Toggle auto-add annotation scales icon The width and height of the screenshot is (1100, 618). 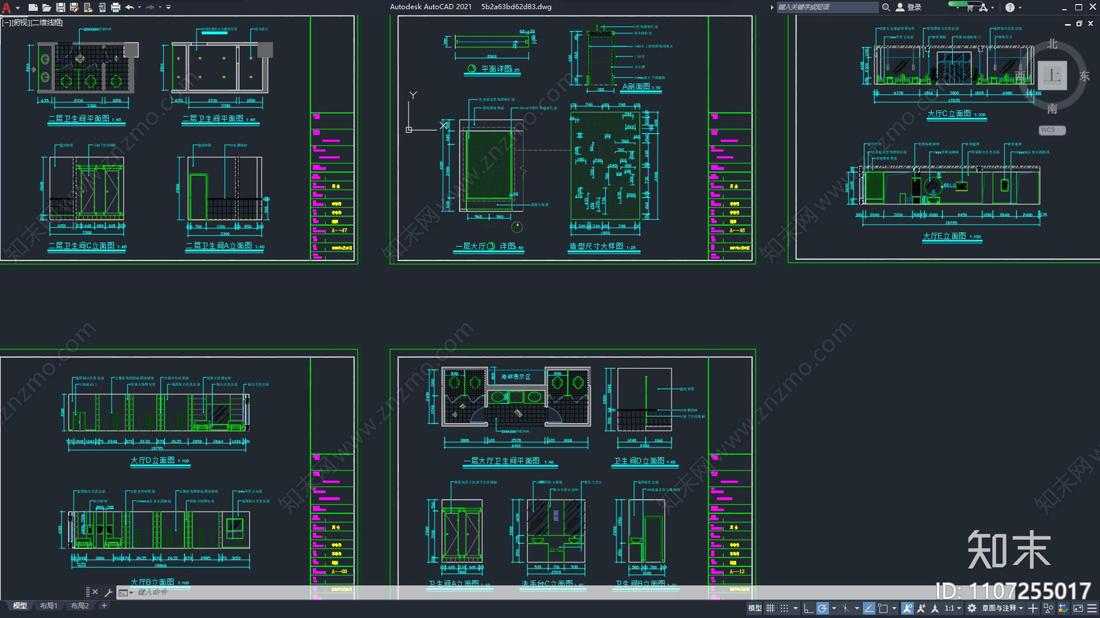921,608
